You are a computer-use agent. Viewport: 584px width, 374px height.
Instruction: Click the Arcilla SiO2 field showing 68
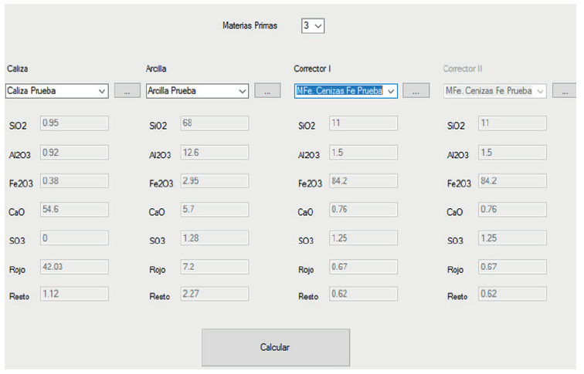pyautogui.click(x=214, y=123)
